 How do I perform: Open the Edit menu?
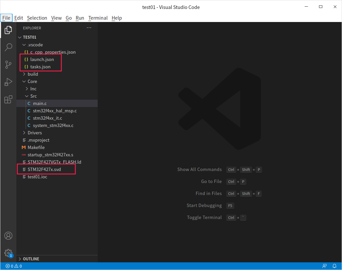[x=19, y=18]
